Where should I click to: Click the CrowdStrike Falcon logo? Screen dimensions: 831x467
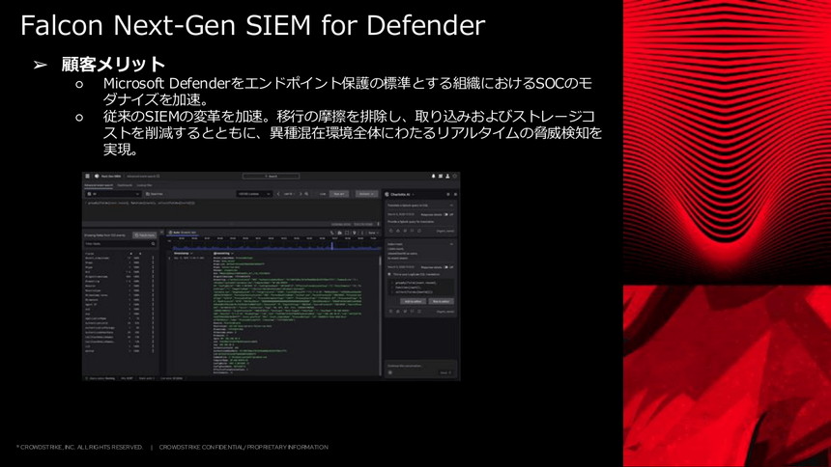point(97,176)
